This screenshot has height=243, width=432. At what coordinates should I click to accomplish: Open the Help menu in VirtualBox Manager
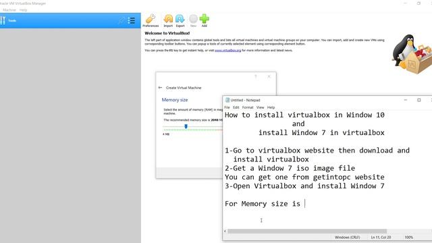point(23,10)
